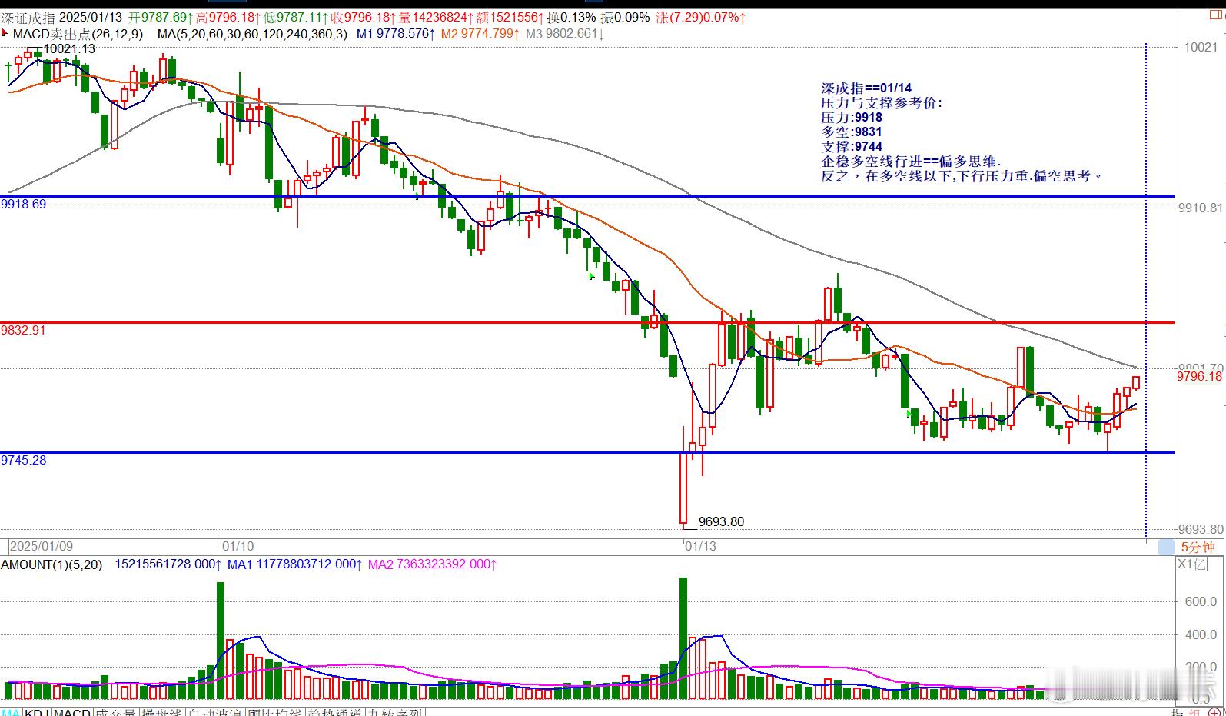
Task: Click the 600.0 volume axis value
Action: pyautogui.click(x=1201, y=601)
